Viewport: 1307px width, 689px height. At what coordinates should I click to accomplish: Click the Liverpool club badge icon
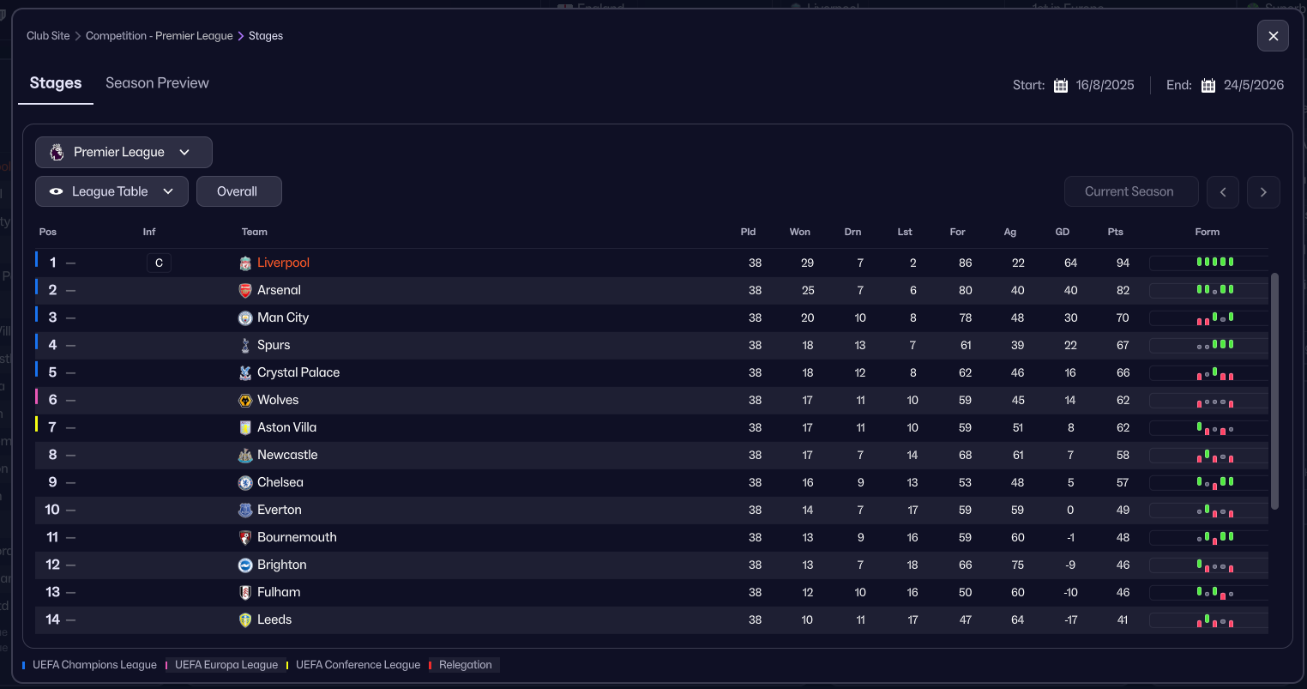245,263
